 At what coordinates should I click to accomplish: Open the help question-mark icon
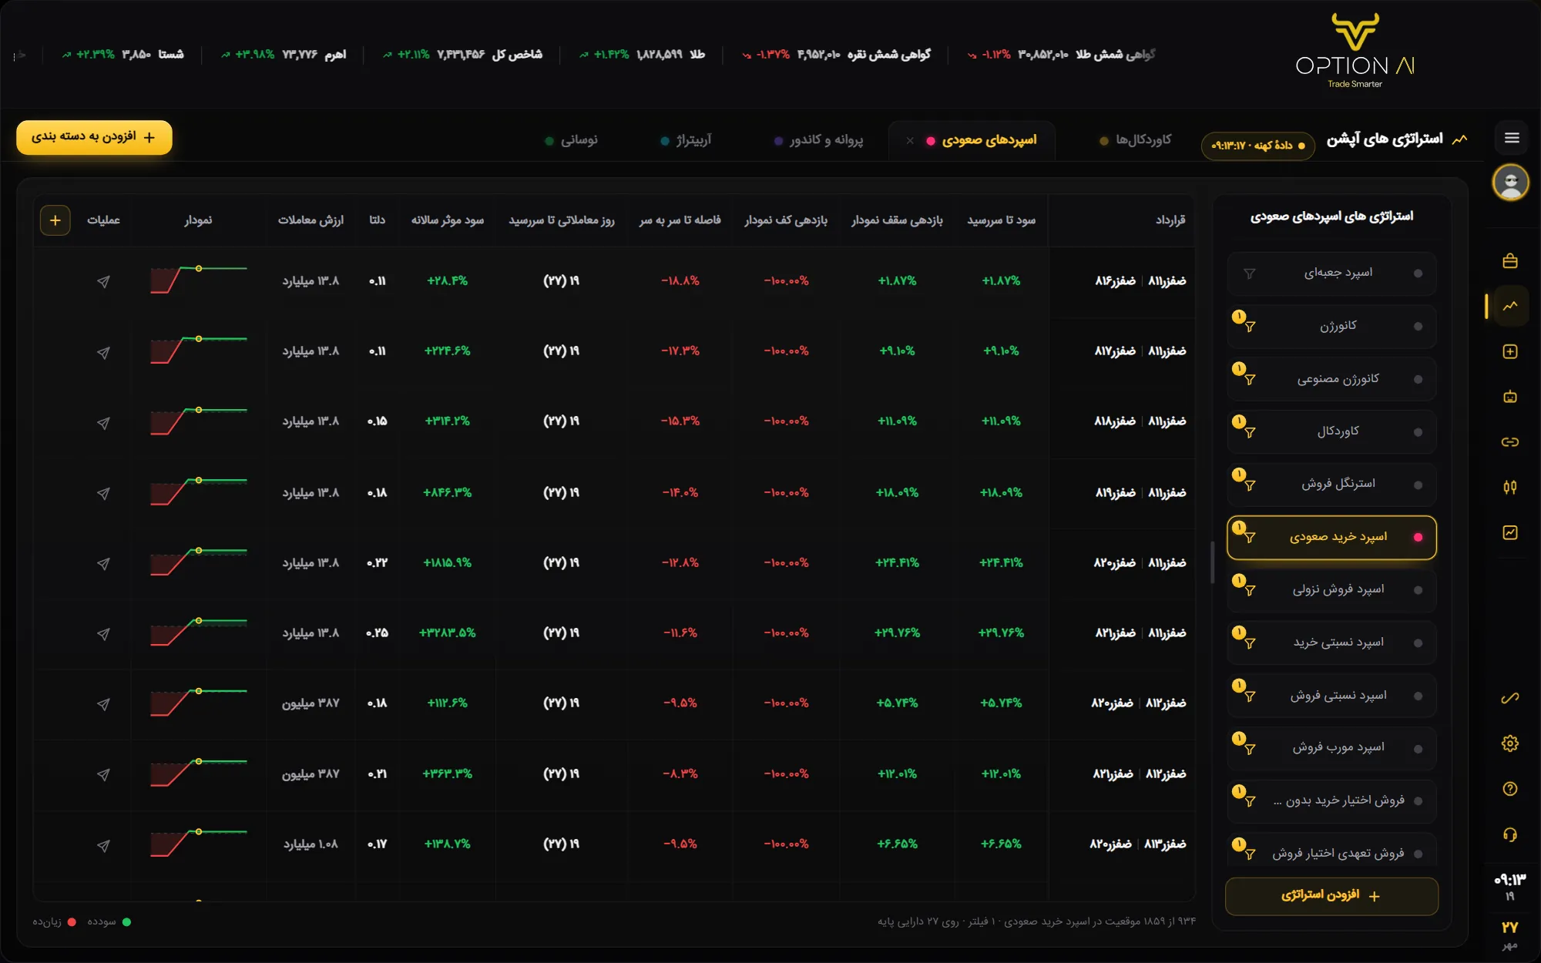coord(1510,789)
